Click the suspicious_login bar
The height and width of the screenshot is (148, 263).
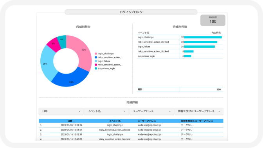(188, 56)
